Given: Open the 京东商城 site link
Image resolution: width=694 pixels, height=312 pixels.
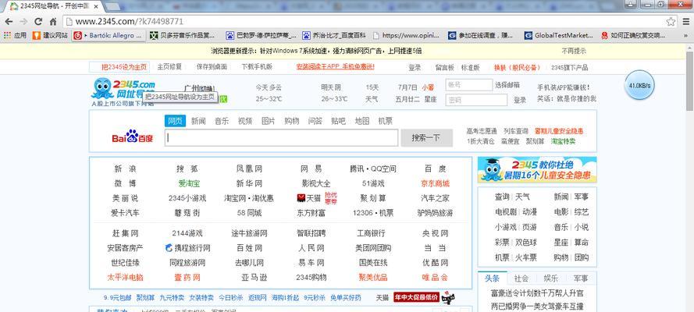Looking at the screenshot, I should (x=435, y=183).
